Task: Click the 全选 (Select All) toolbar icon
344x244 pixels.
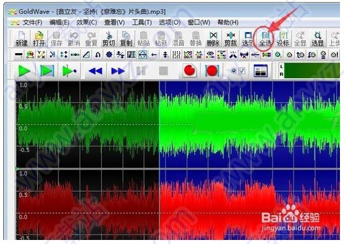Action: point(265,39)
